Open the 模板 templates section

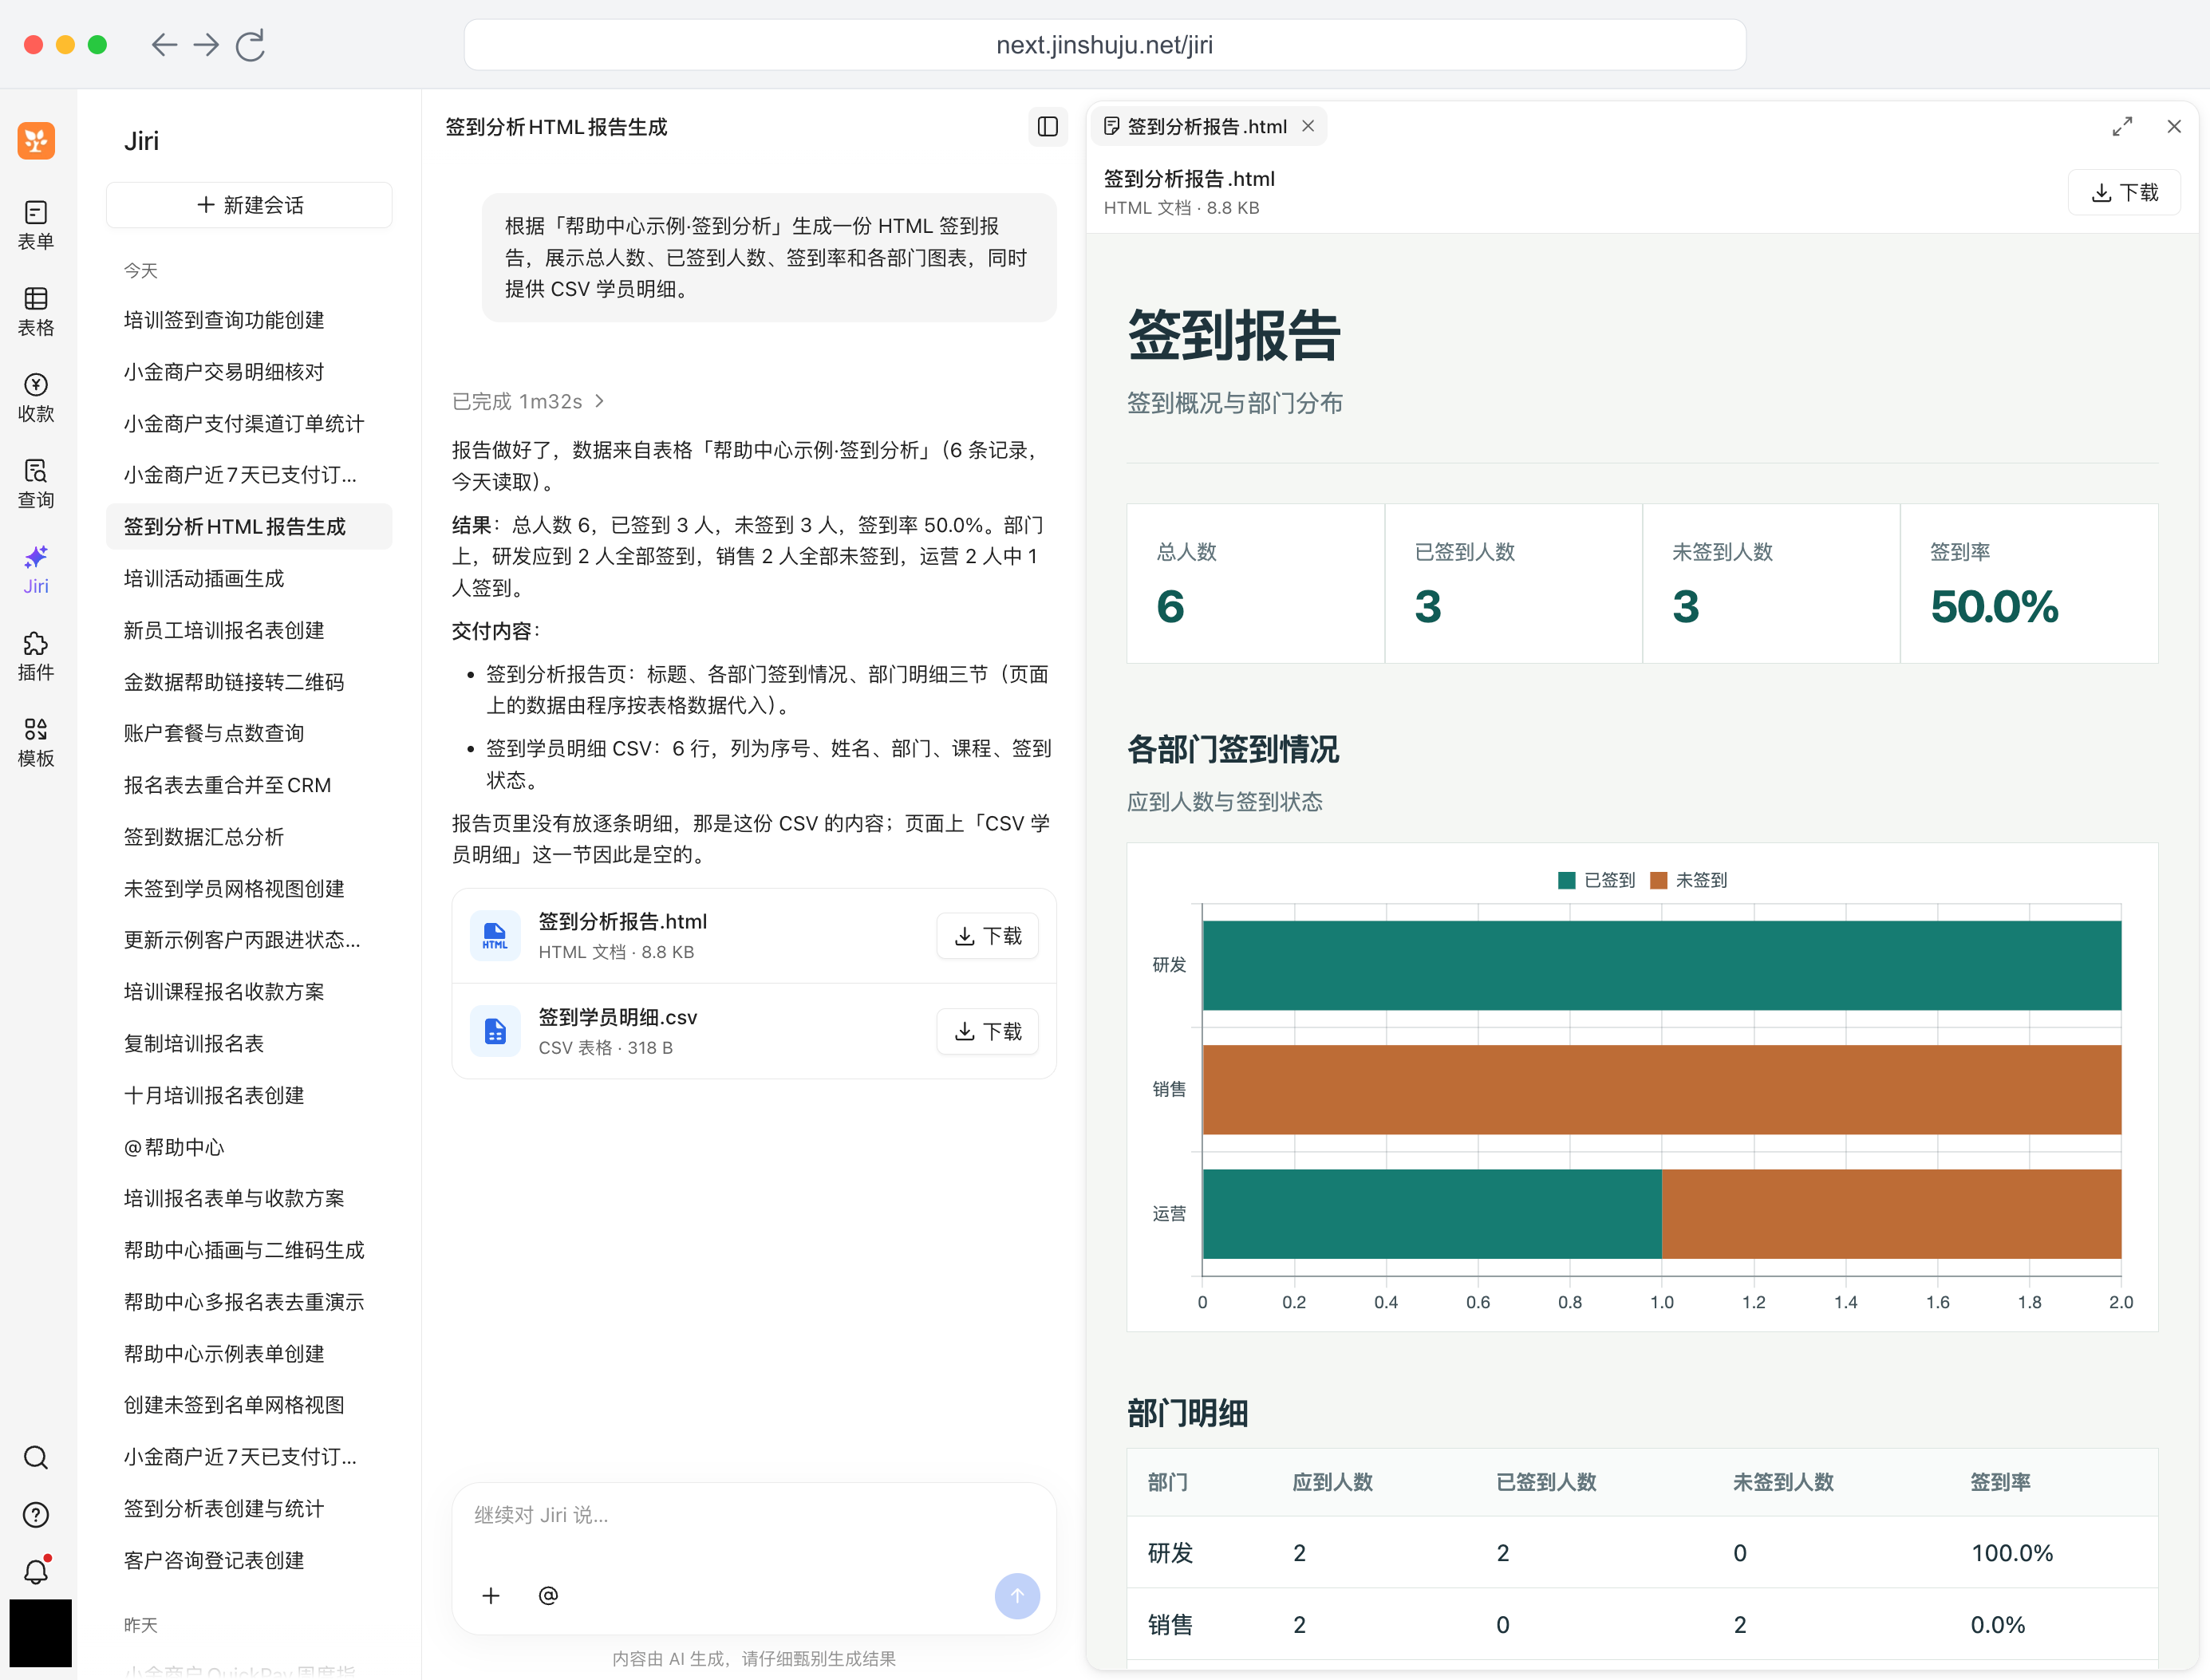tap(36, 741)
